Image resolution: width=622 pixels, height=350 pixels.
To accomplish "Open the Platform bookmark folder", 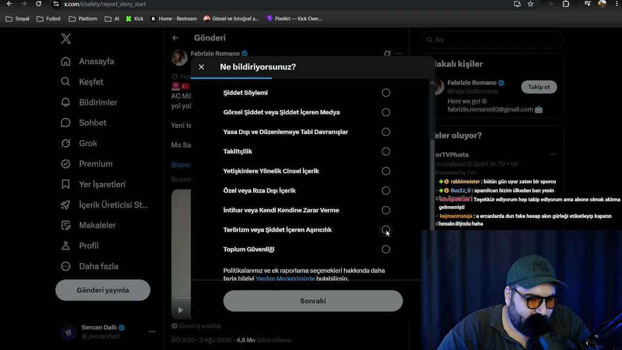I will 83,19.
